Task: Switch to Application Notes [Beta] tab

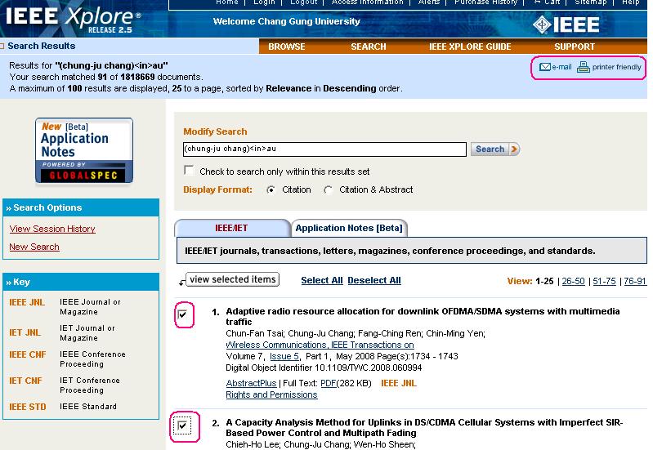Action: [349, 228]
